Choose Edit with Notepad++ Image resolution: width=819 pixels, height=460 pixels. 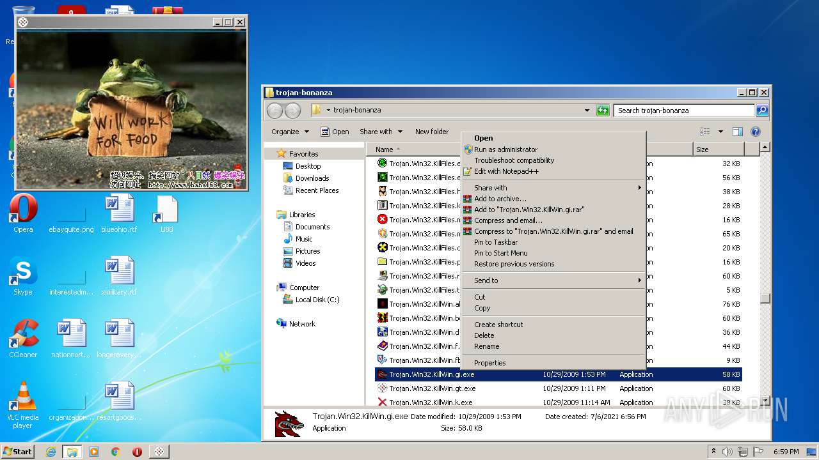(553, 171)
